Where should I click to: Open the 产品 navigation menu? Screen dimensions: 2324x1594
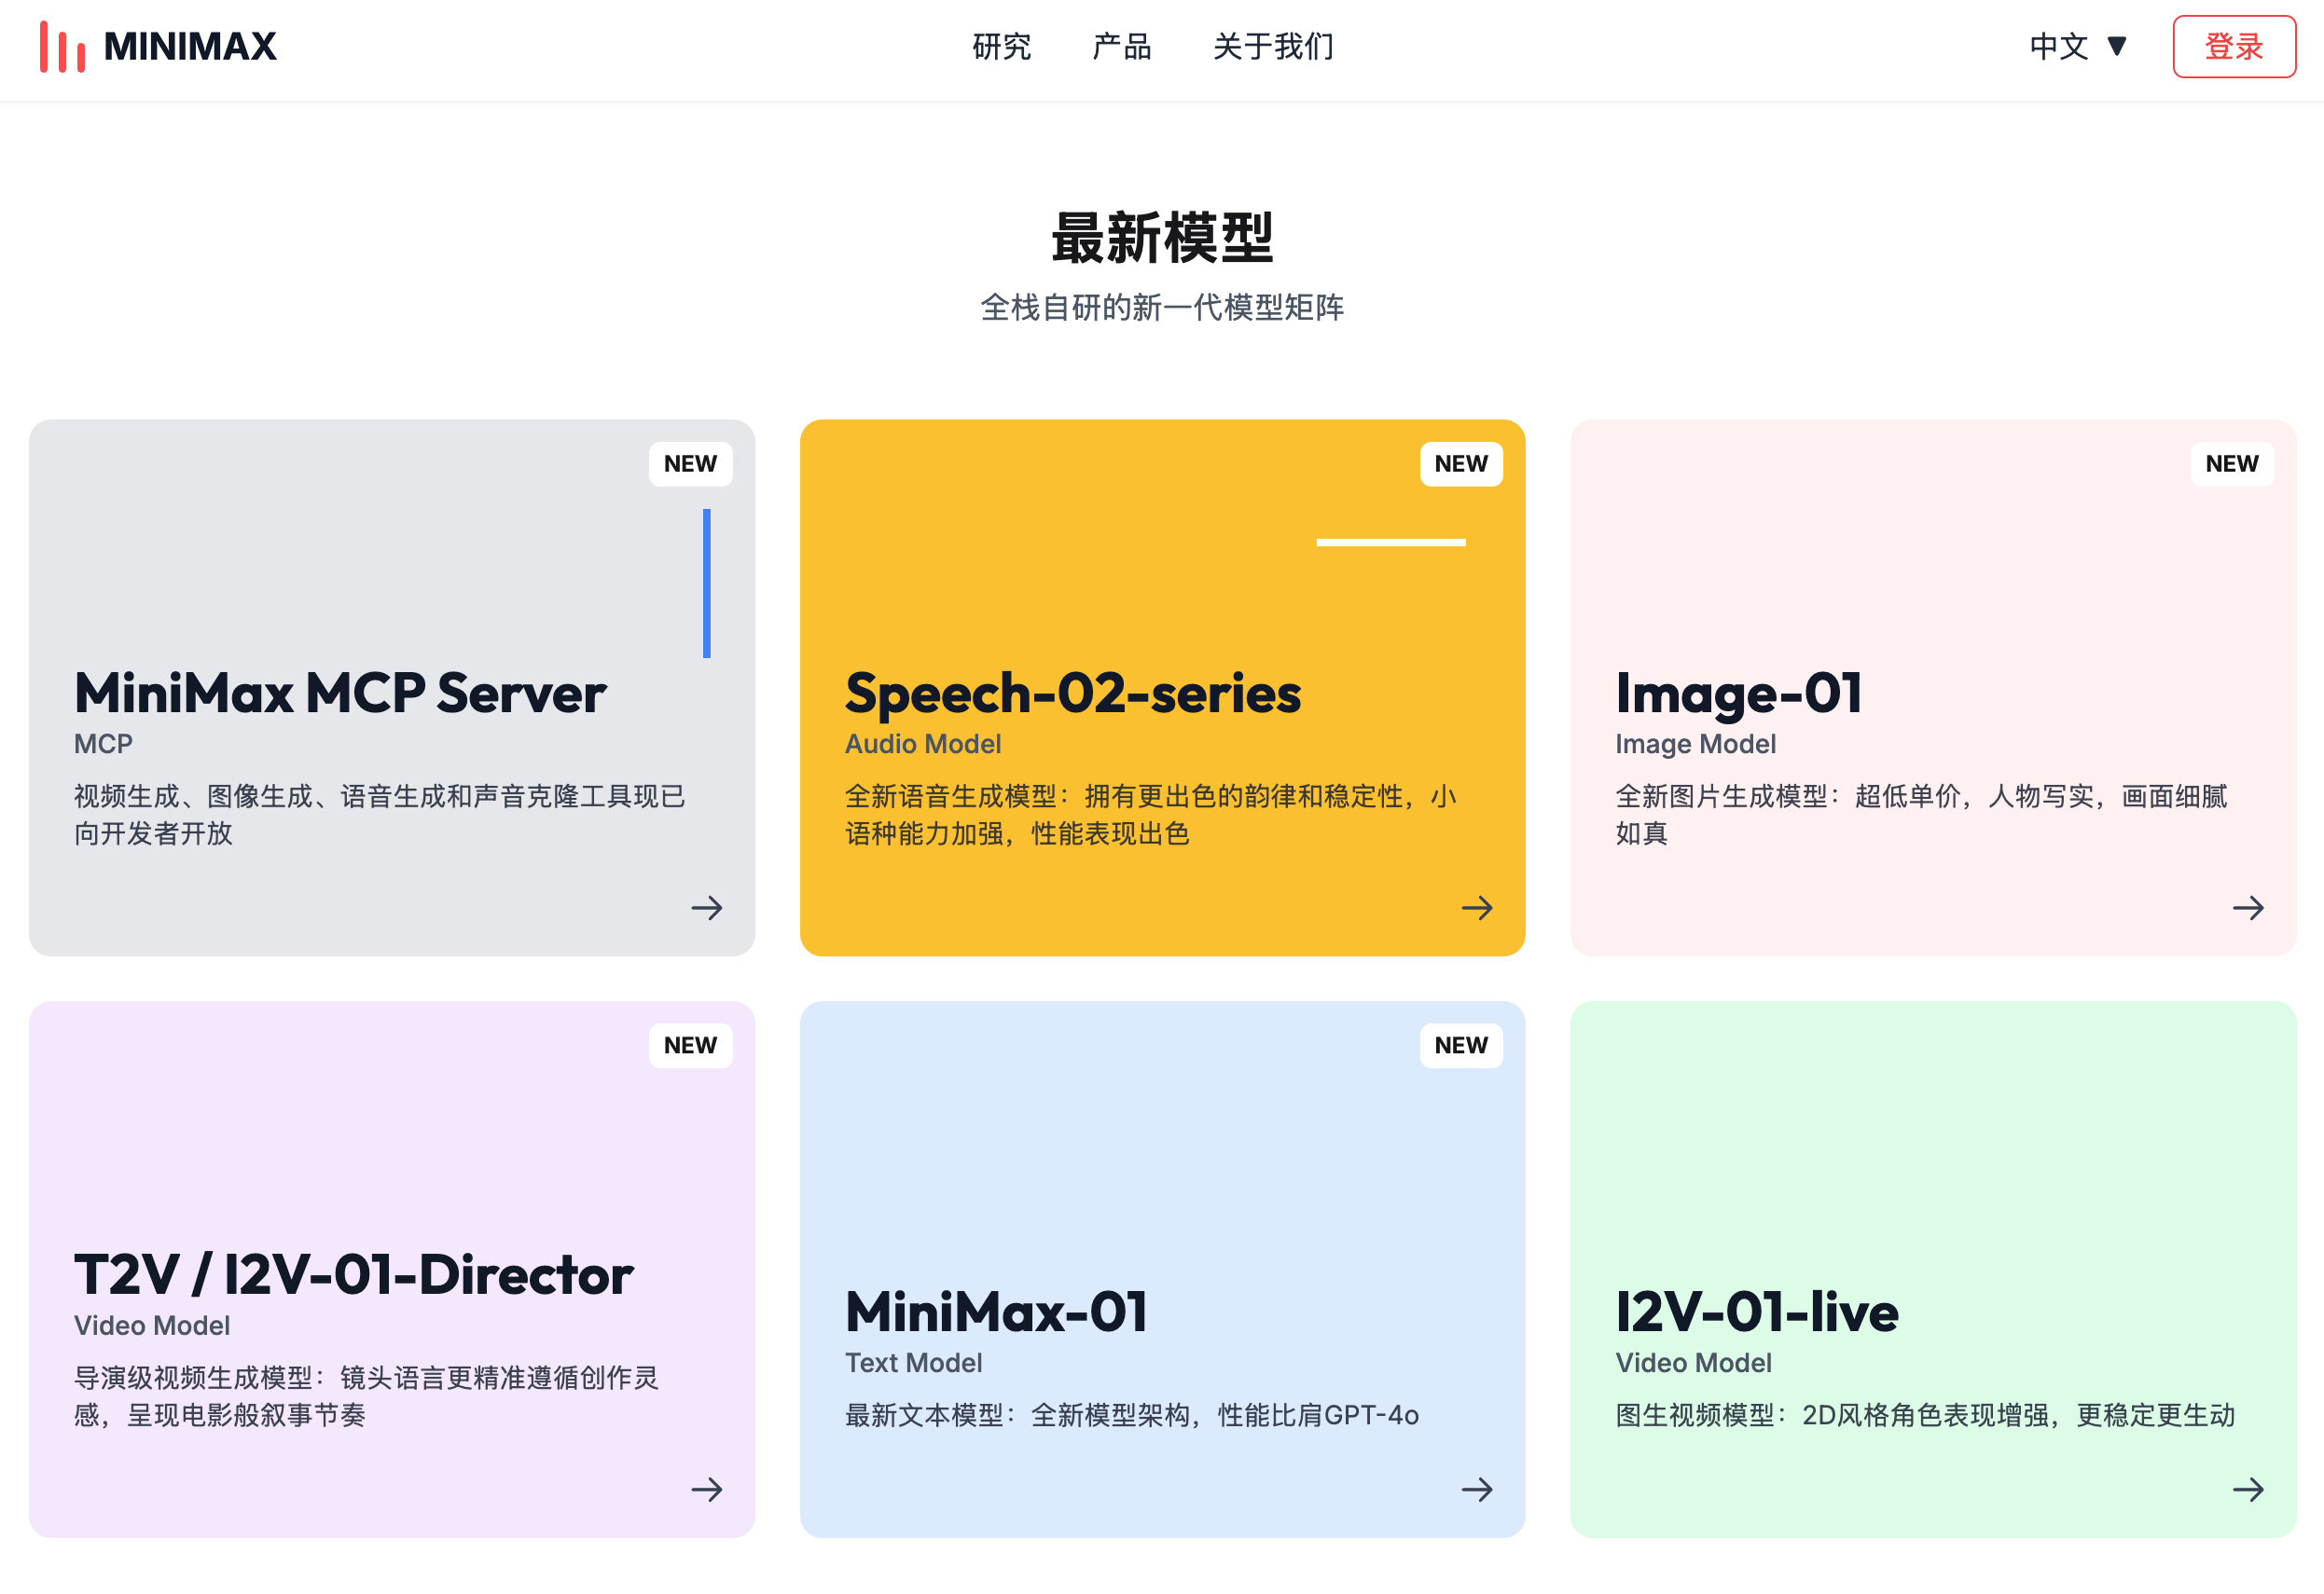coord(1121,47)
